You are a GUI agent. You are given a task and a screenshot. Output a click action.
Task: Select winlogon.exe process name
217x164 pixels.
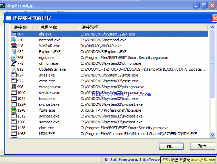tap(50, 87)
